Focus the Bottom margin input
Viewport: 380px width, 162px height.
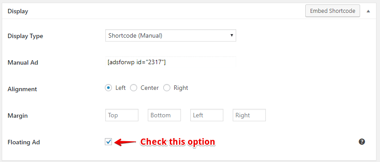164,115
